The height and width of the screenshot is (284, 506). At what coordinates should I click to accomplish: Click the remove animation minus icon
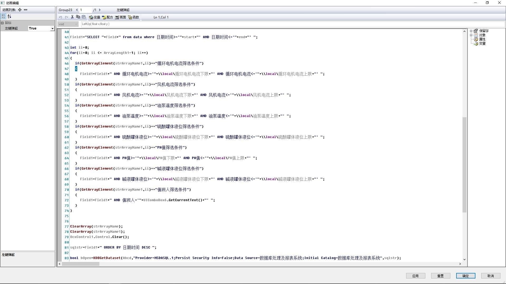click(x=26, y=10)
